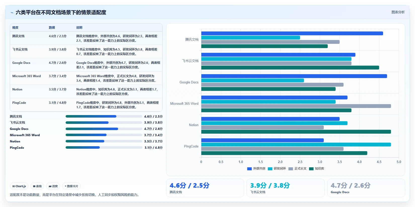Click the Notion progress bar
Viewport: 415px width, 207px height.
coord(104,141)
